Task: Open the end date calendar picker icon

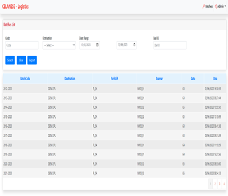Action: [134, 45]
